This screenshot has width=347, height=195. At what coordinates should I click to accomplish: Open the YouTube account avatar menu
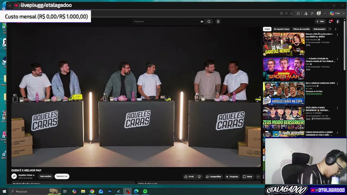(x=338, y=21)
